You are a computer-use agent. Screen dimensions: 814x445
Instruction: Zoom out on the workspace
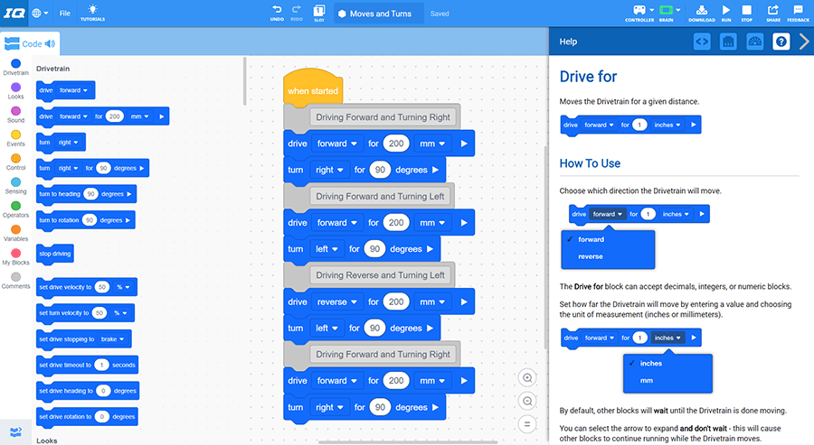click(x=527, y=401)
